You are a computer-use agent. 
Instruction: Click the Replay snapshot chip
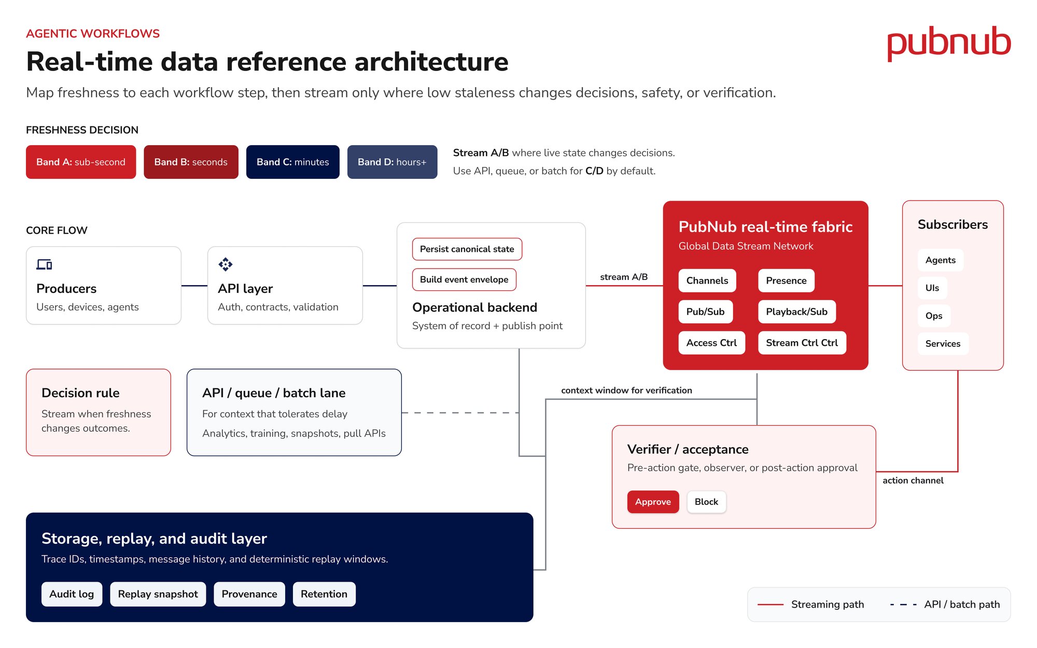(158, 594)
